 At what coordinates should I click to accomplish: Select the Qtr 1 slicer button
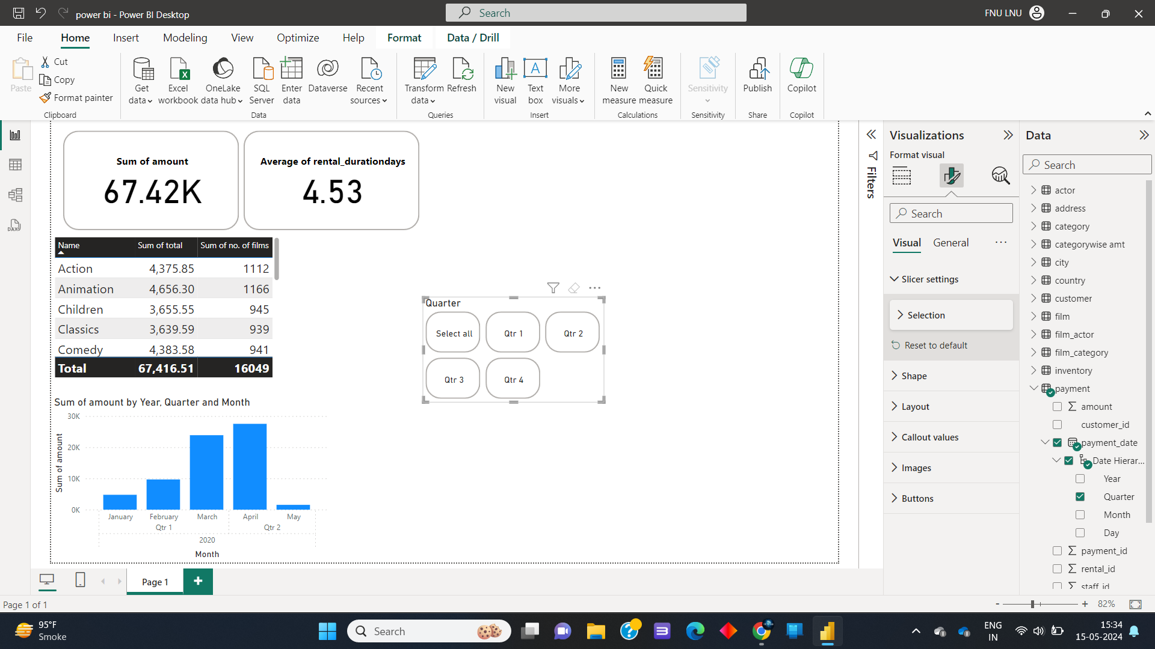(x=513, y=333)
